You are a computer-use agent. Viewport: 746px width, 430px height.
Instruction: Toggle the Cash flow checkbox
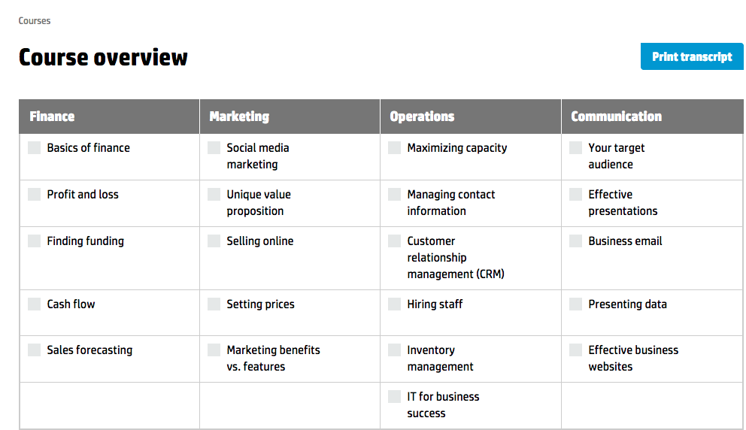35,304
